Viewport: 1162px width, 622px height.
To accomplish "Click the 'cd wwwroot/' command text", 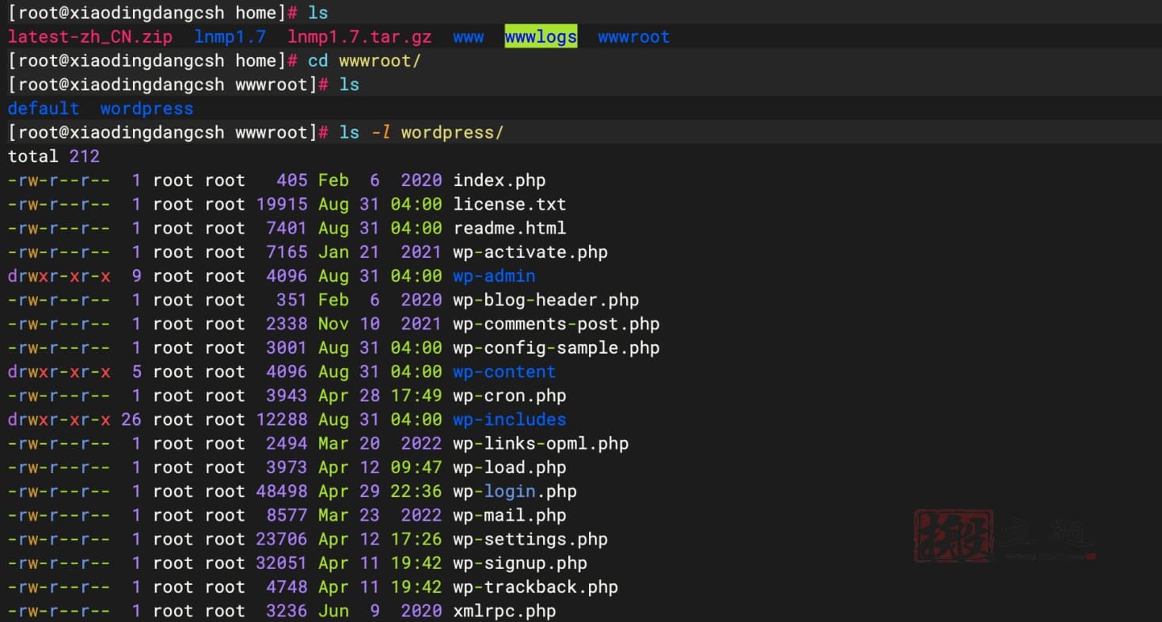I will pyautogui.click(x=364, y=61).
